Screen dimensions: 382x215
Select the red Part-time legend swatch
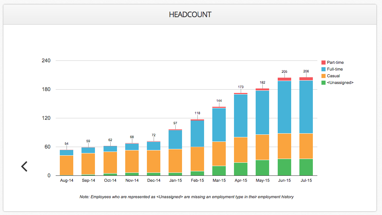coord(324,62)
